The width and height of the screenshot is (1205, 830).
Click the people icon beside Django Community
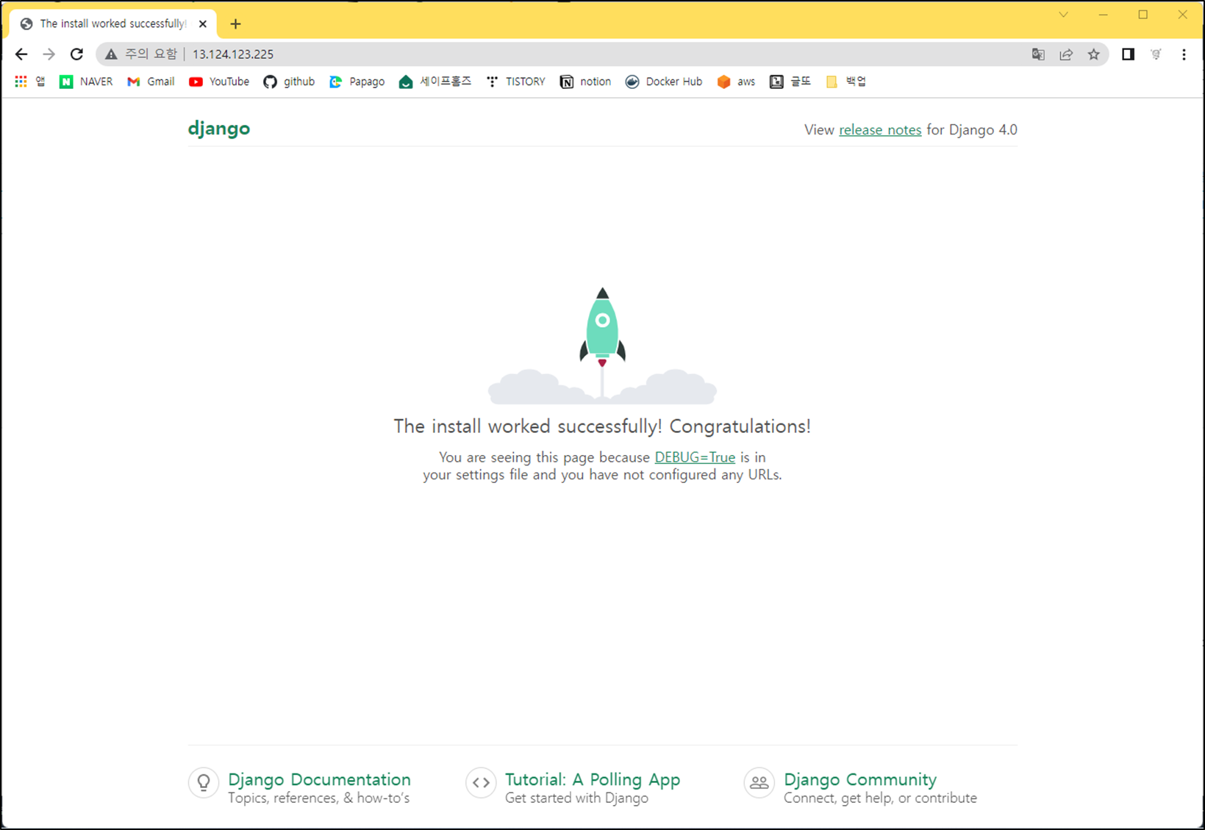tap(759, 783)
